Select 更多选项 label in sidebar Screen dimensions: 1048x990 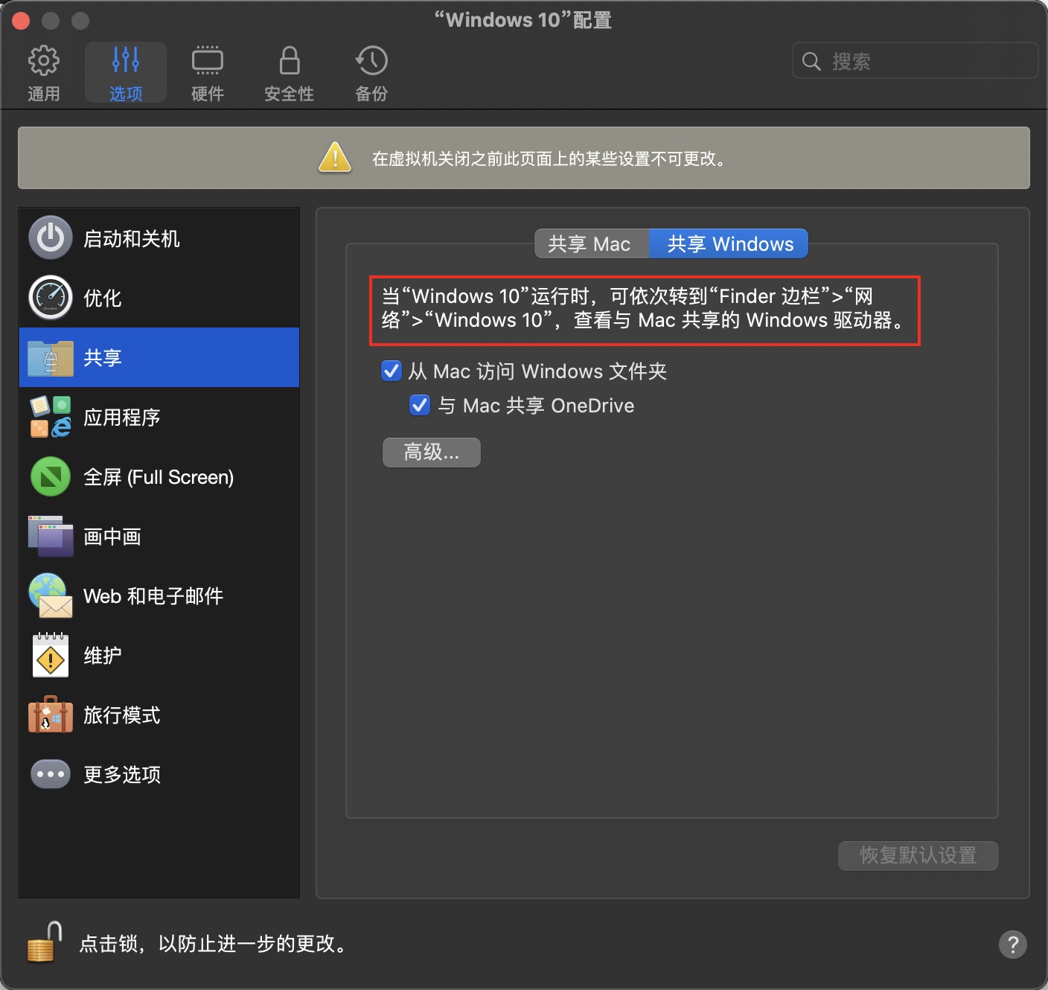point(122,775)
